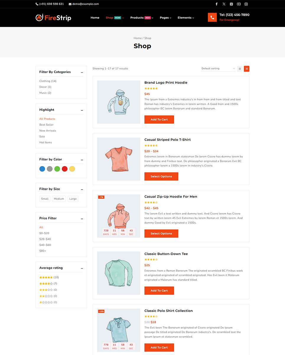The image size is (285, 355).
Task: Open the Instagram social icon
Action: [246, 4]
